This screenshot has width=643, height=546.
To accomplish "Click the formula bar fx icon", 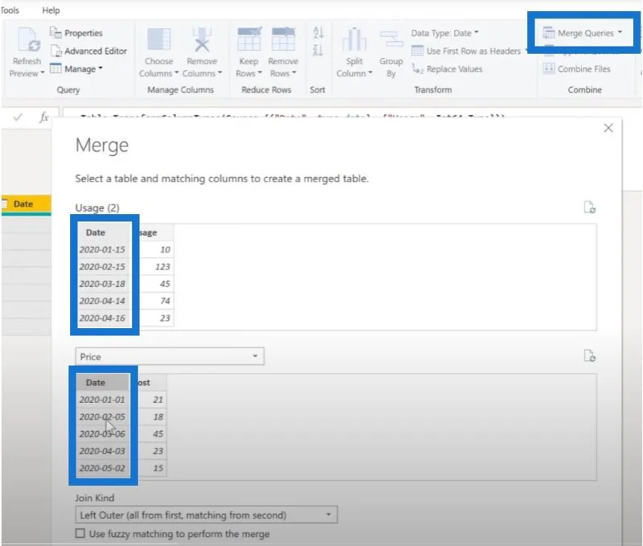I will click(44, 117).
